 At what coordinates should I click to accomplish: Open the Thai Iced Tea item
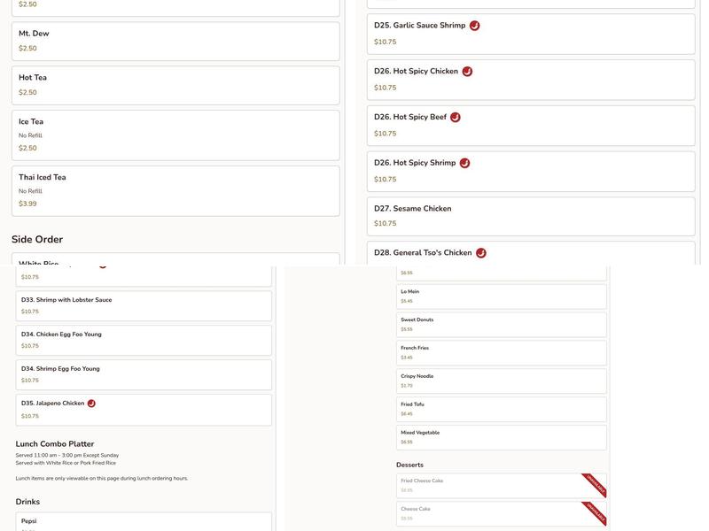[175, 190]
